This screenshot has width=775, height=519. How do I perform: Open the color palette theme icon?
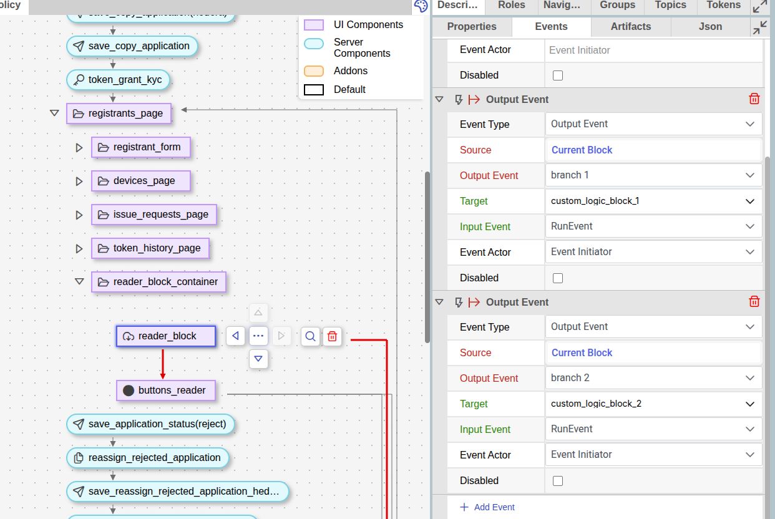click(421, 6)
